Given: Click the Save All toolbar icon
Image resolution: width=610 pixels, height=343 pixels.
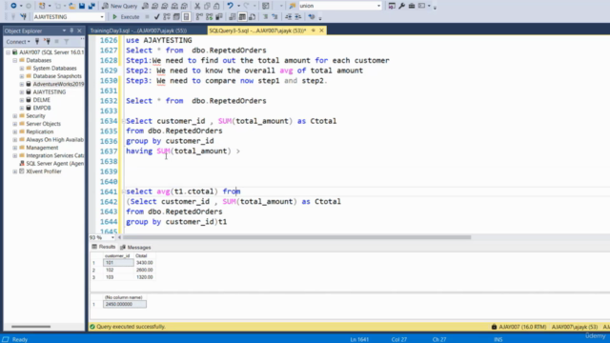Looking at the screenshot, I should [91, 6].
